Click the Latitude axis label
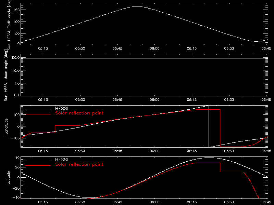 8,178
